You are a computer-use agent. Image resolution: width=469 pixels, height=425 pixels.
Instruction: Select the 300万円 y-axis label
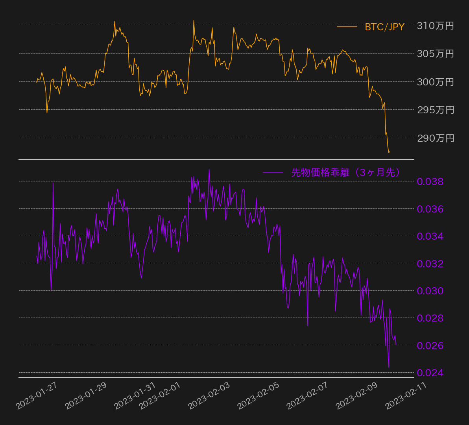(x=435, y=82)
